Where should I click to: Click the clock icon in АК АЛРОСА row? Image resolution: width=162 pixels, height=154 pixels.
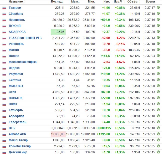pos(158,32)
